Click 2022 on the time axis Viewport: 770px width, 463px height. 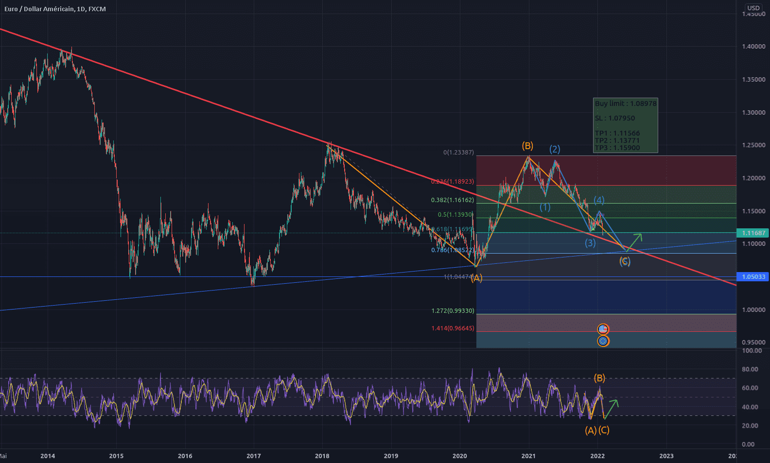(x=597, y=456)
